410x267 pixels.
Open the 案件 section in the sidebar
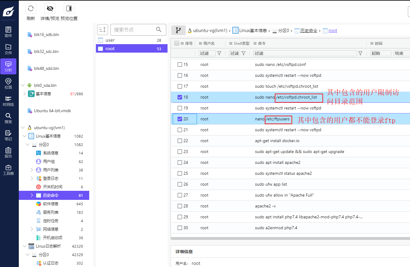[8, 32]
